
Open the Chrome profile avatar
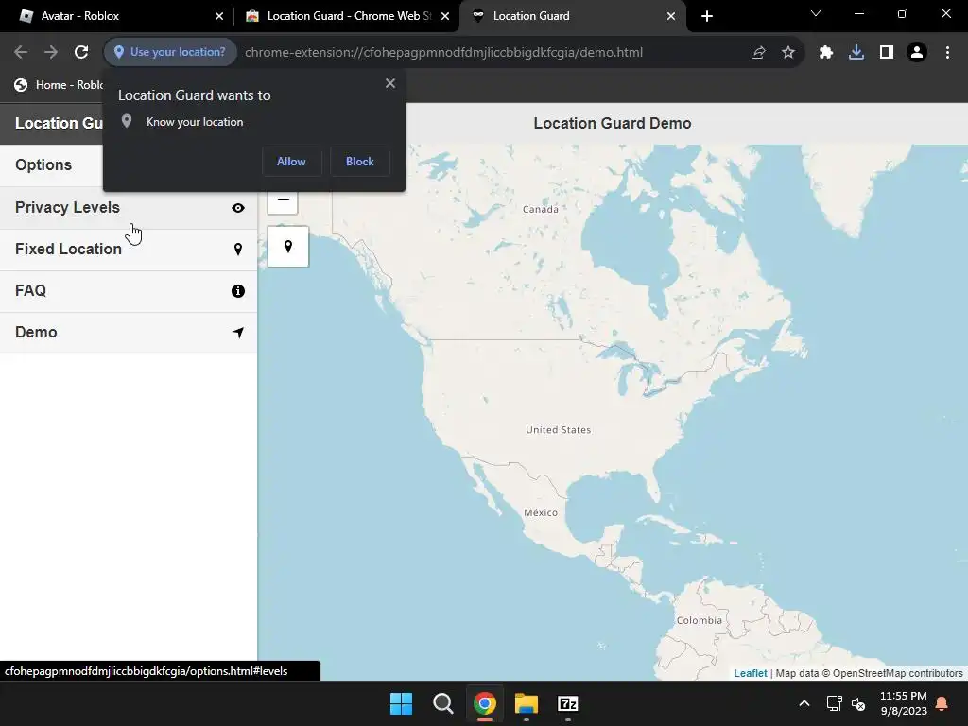(x=917, y=53)
